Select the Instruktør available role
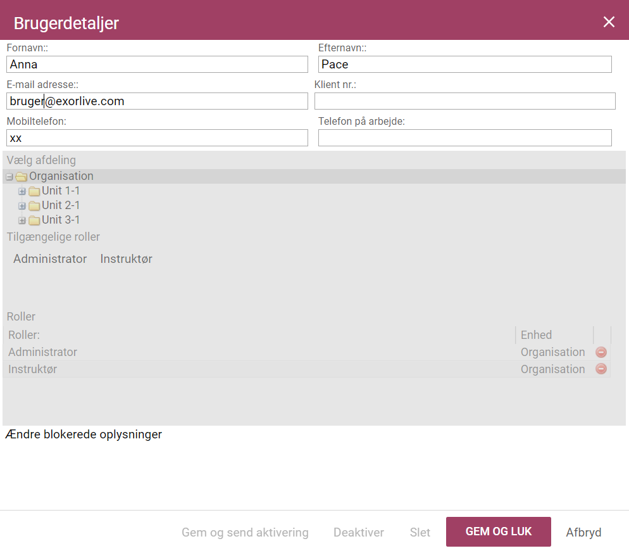Viewport: 629px width, 553px height. click(127, 258)
